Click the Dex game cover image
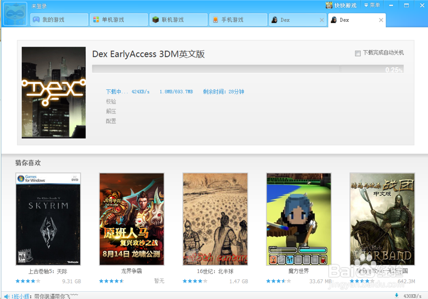The width and height of the screenshot is (428, 299). 54,92
